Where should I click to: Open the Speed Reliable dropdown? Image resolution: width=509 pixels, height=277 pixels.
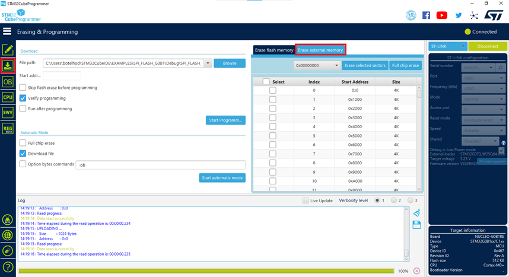click(x=483, y=130)
